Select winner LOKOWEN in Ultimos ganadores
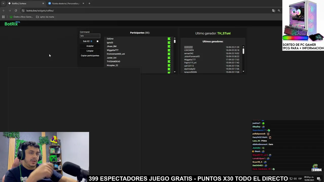The image size is (324, 182). click(189, 50)
